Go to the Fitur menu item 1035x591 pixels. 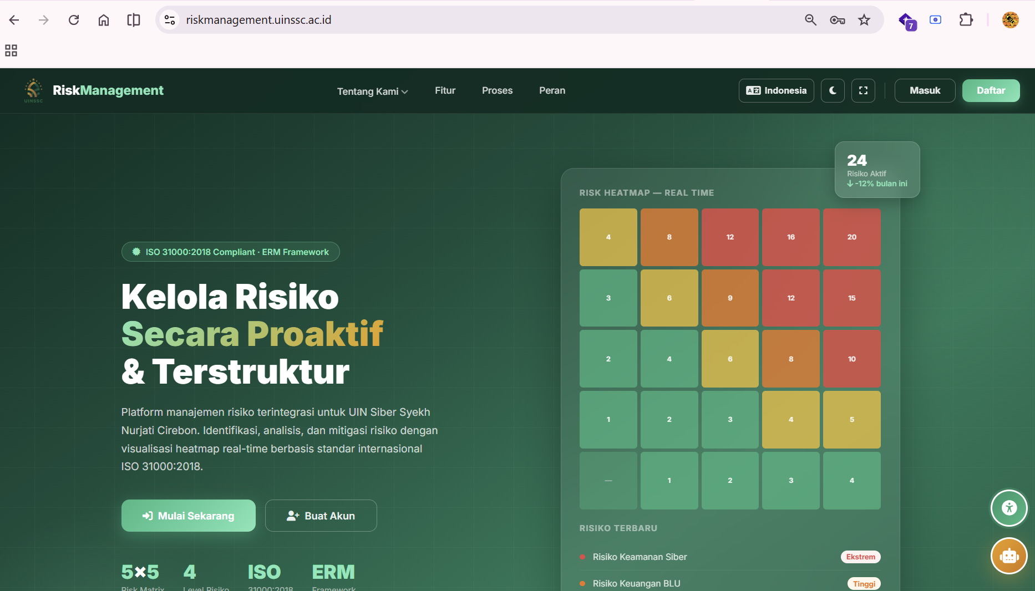(x=445, y=90)
